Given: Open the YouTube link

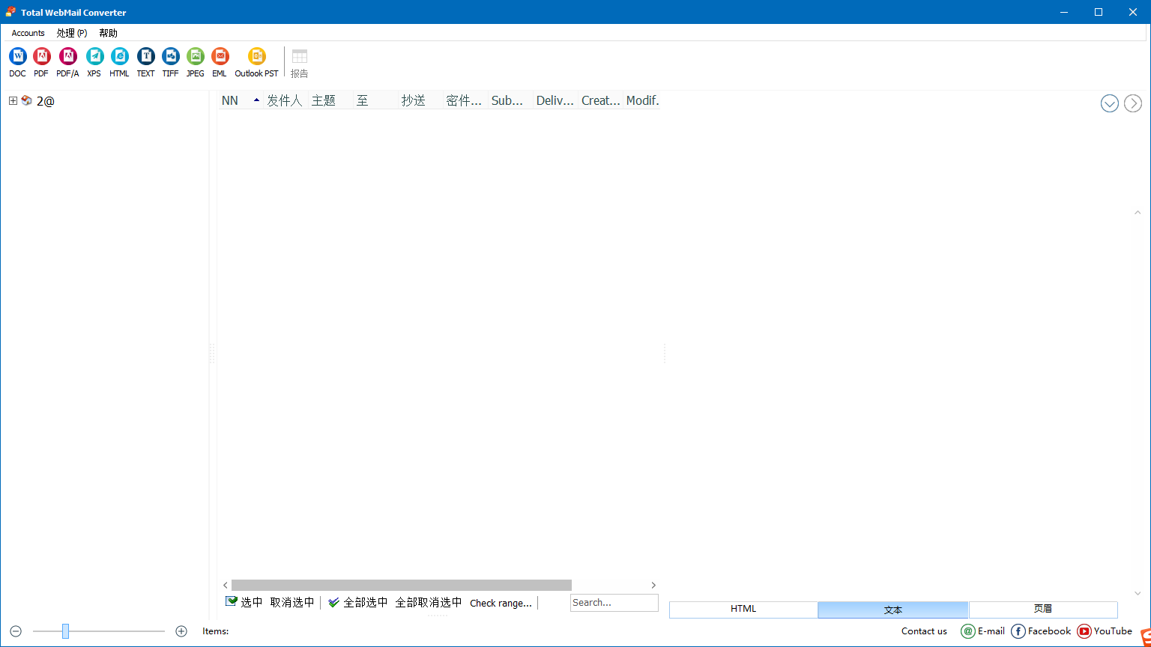Looking at the screenshot, I should click(1105, 631).
